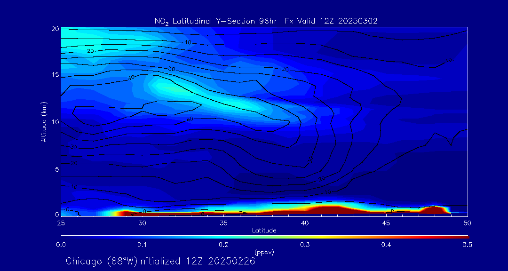Click the altitude axis tick label "15"
The image size is (508, 271).
click(x=55, y=74)
